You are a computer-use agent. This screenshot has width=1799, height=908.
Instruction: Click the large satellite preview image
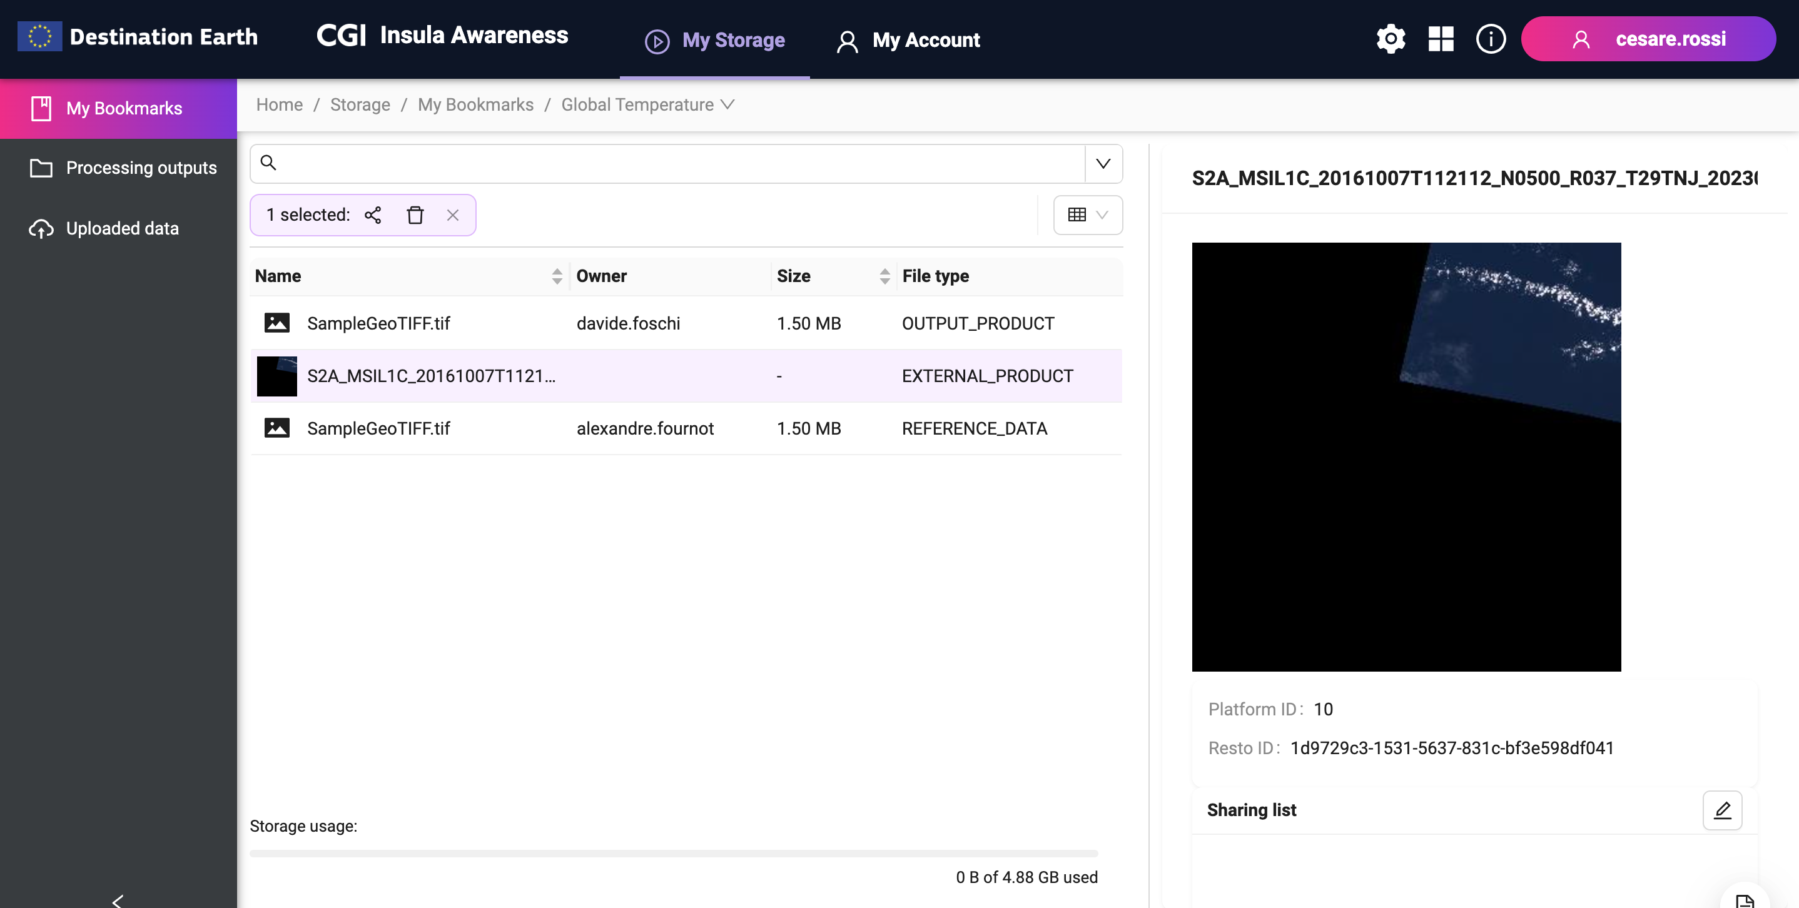pos(1406,457)
